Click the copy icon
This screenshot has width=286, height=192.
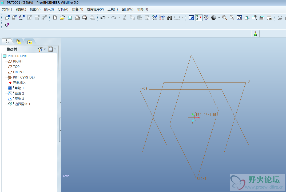(x=132, y=18)
